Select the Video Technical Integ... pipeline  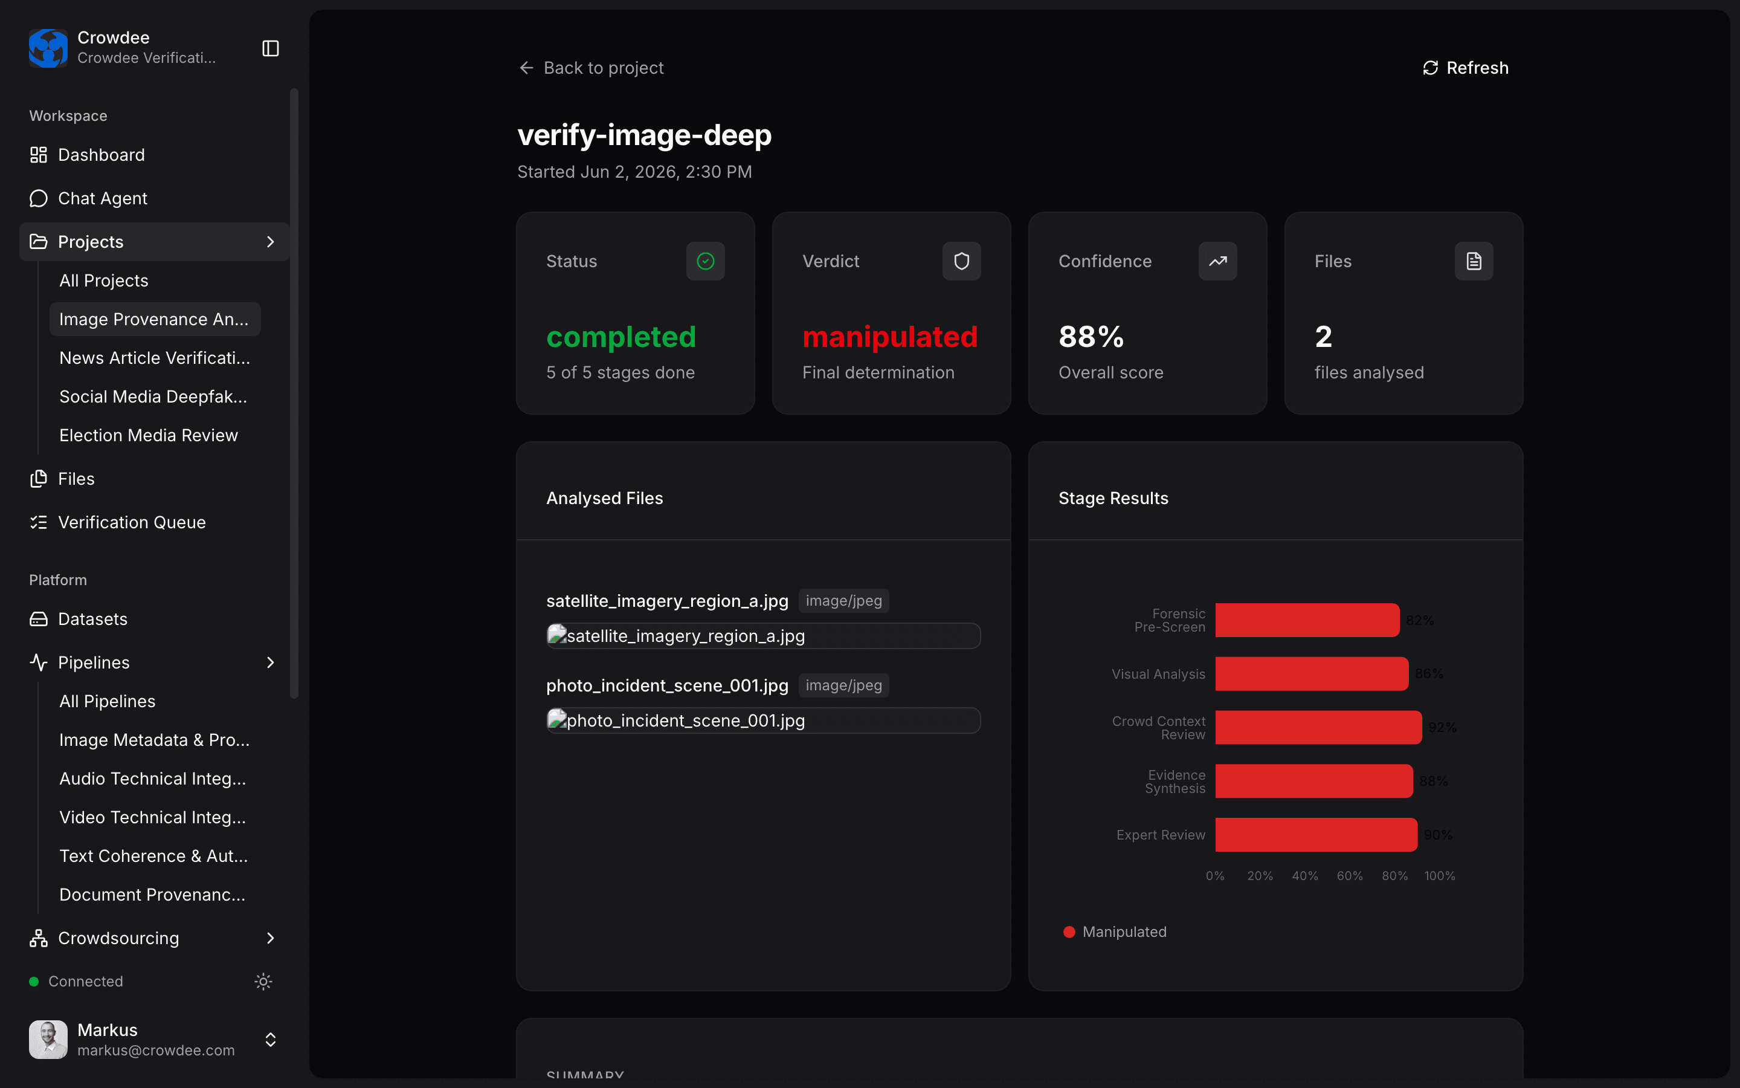coord(155,817)
